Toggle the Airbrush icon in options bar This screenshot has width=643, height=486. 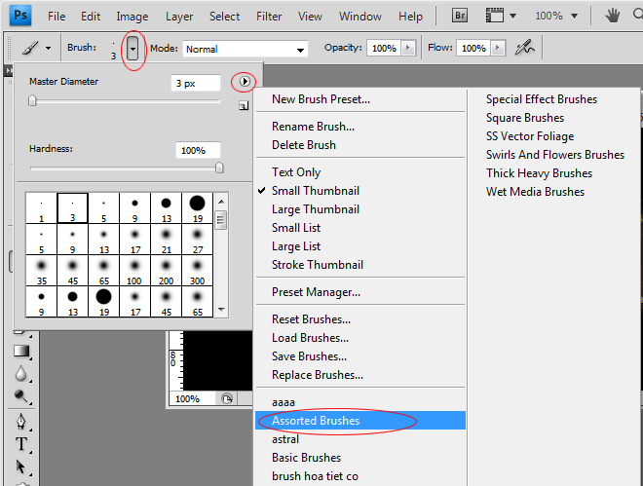(524, 48)
